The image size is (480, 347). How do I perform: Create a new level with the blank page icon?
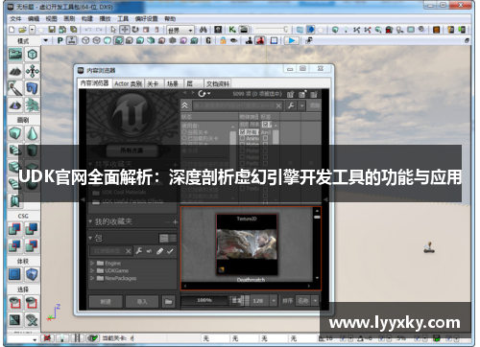12,30
